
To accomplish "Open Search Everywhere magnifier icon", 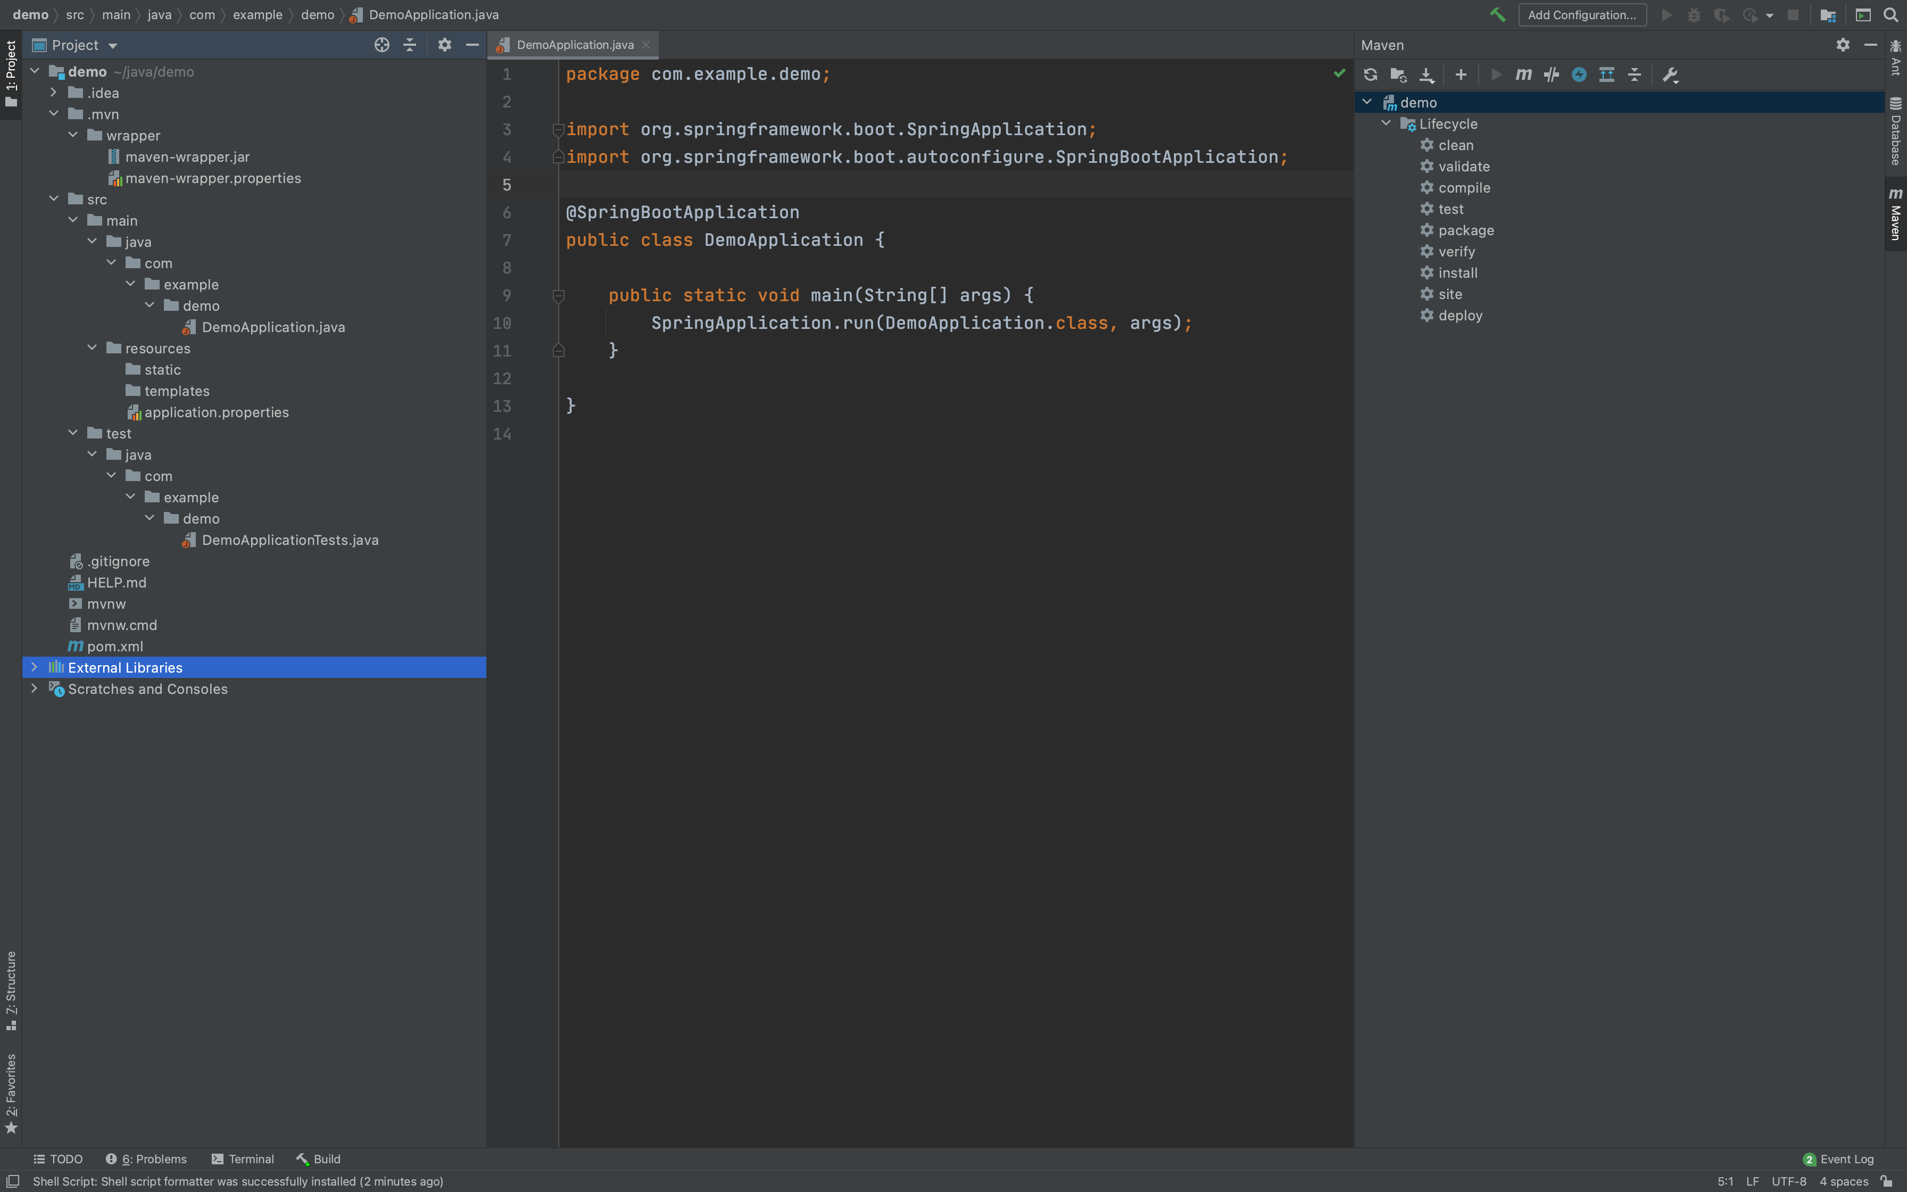I will 1891,15.
